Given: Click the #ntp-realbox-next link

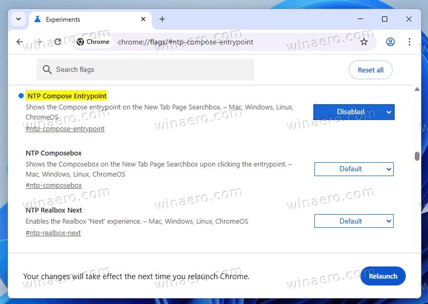Looking at the screenshot, I should coord(53,233).
